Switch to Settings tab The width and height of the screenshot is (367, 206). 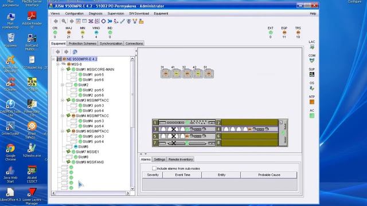[159, 159]
